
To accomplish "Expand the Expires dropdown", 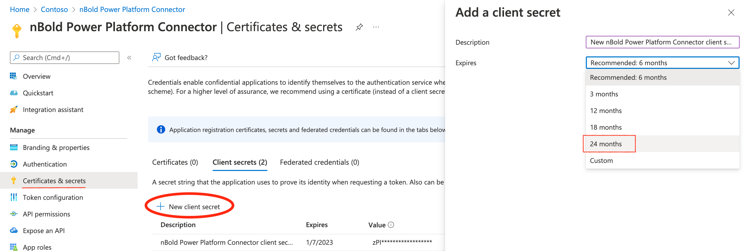I will pyautogui.click(x=662, y=63).
